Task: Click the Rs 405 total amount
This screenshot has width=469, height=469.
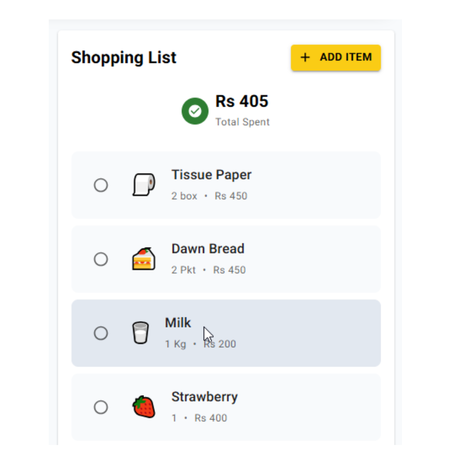Action: pos(242,101)
